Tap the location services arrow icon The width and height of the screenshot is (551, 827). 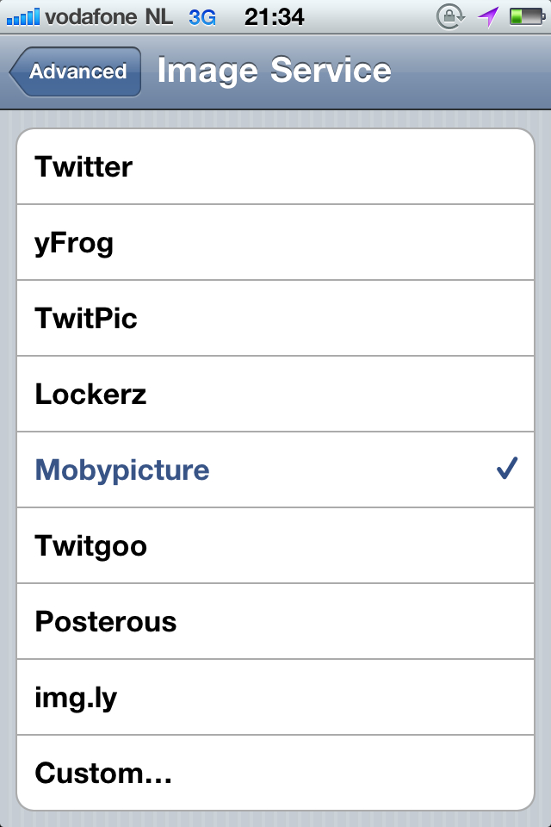pyautogui.click(x=488, y=16)
